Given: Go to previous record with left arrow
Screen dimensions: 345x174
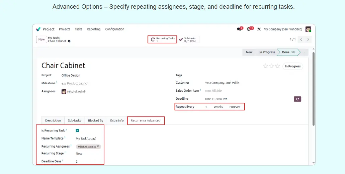Looking at the screenshot, I should tap(301, 39).
